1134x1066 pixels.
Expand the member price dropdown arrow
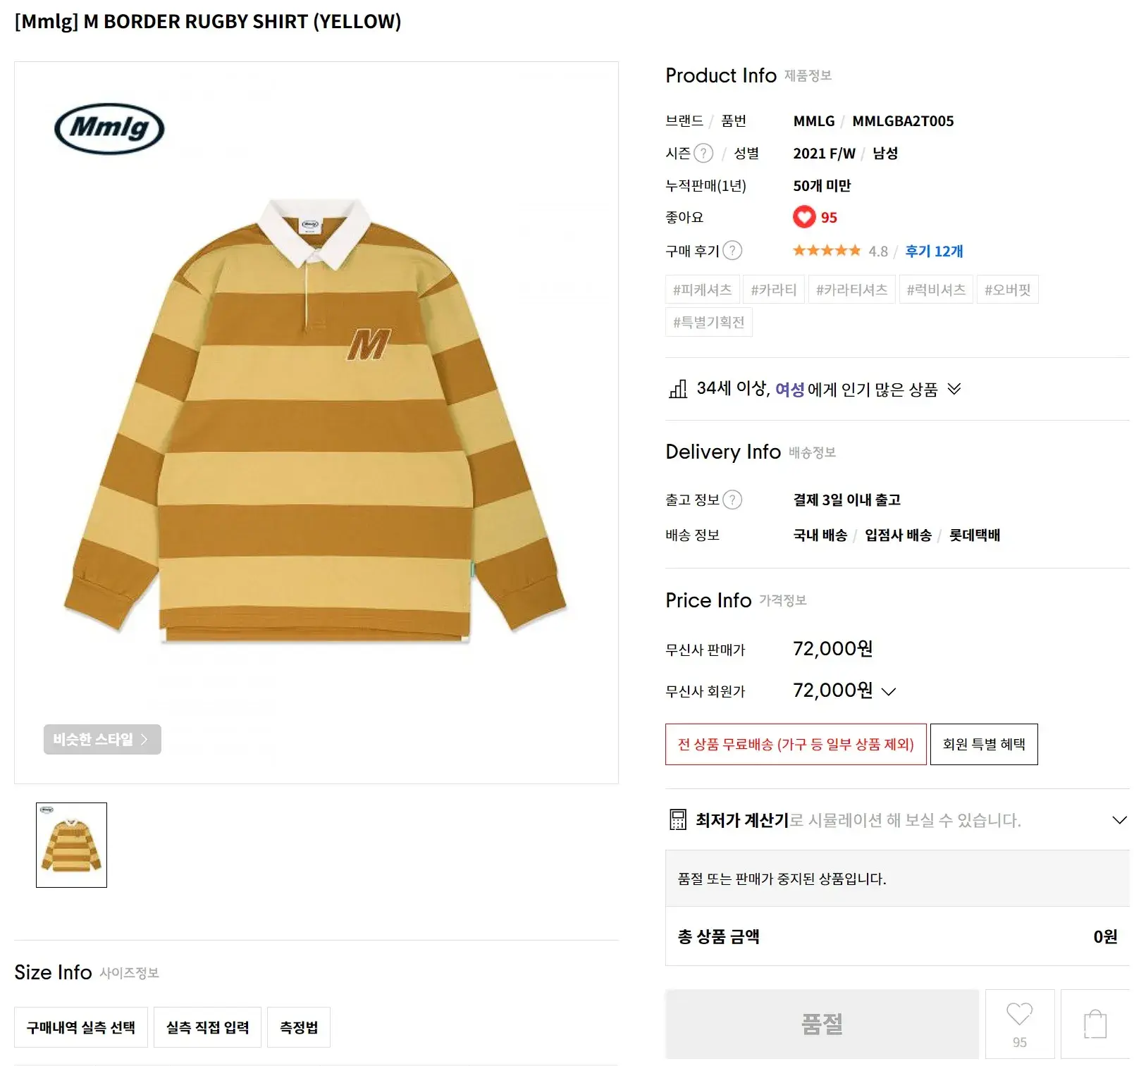[x=889, y=692]
